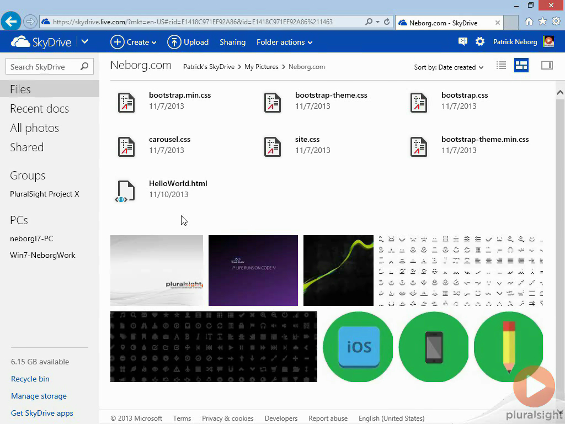Open the Sharing menu item
This screenshot has width=565, height=424.
(x=232, y=42)
